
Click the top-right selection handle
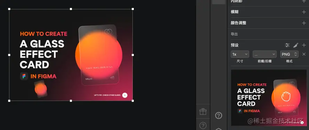coord(133,9)
